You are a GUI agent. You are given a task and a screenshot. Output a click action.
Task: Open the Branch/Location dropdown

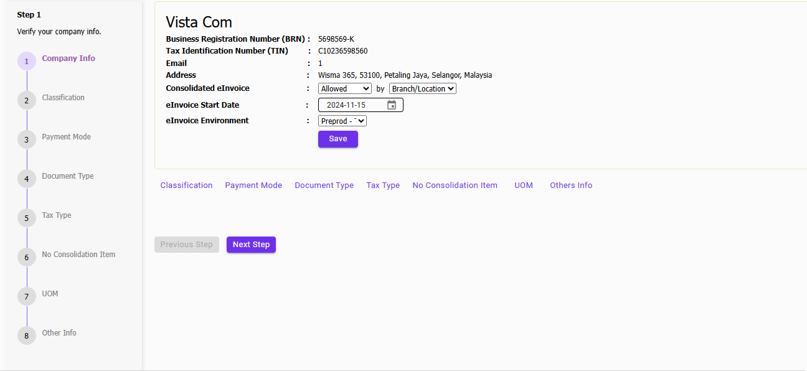(x=422, y=88)
